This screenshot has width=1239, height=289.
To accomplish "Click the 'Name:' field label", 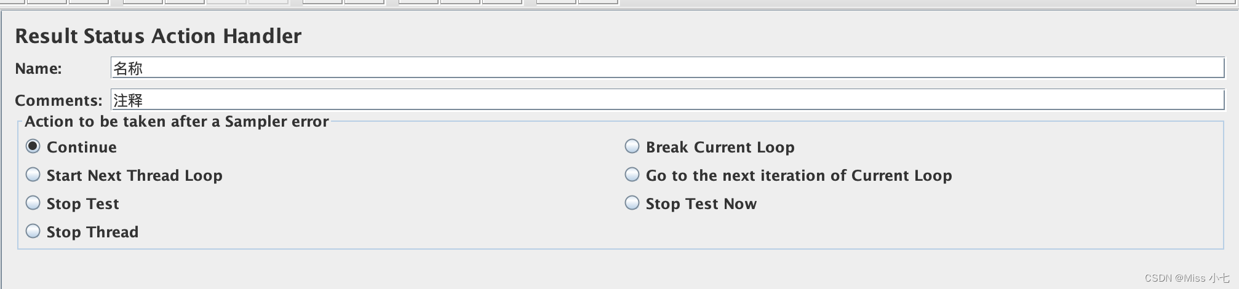I will tap(38, 68).
